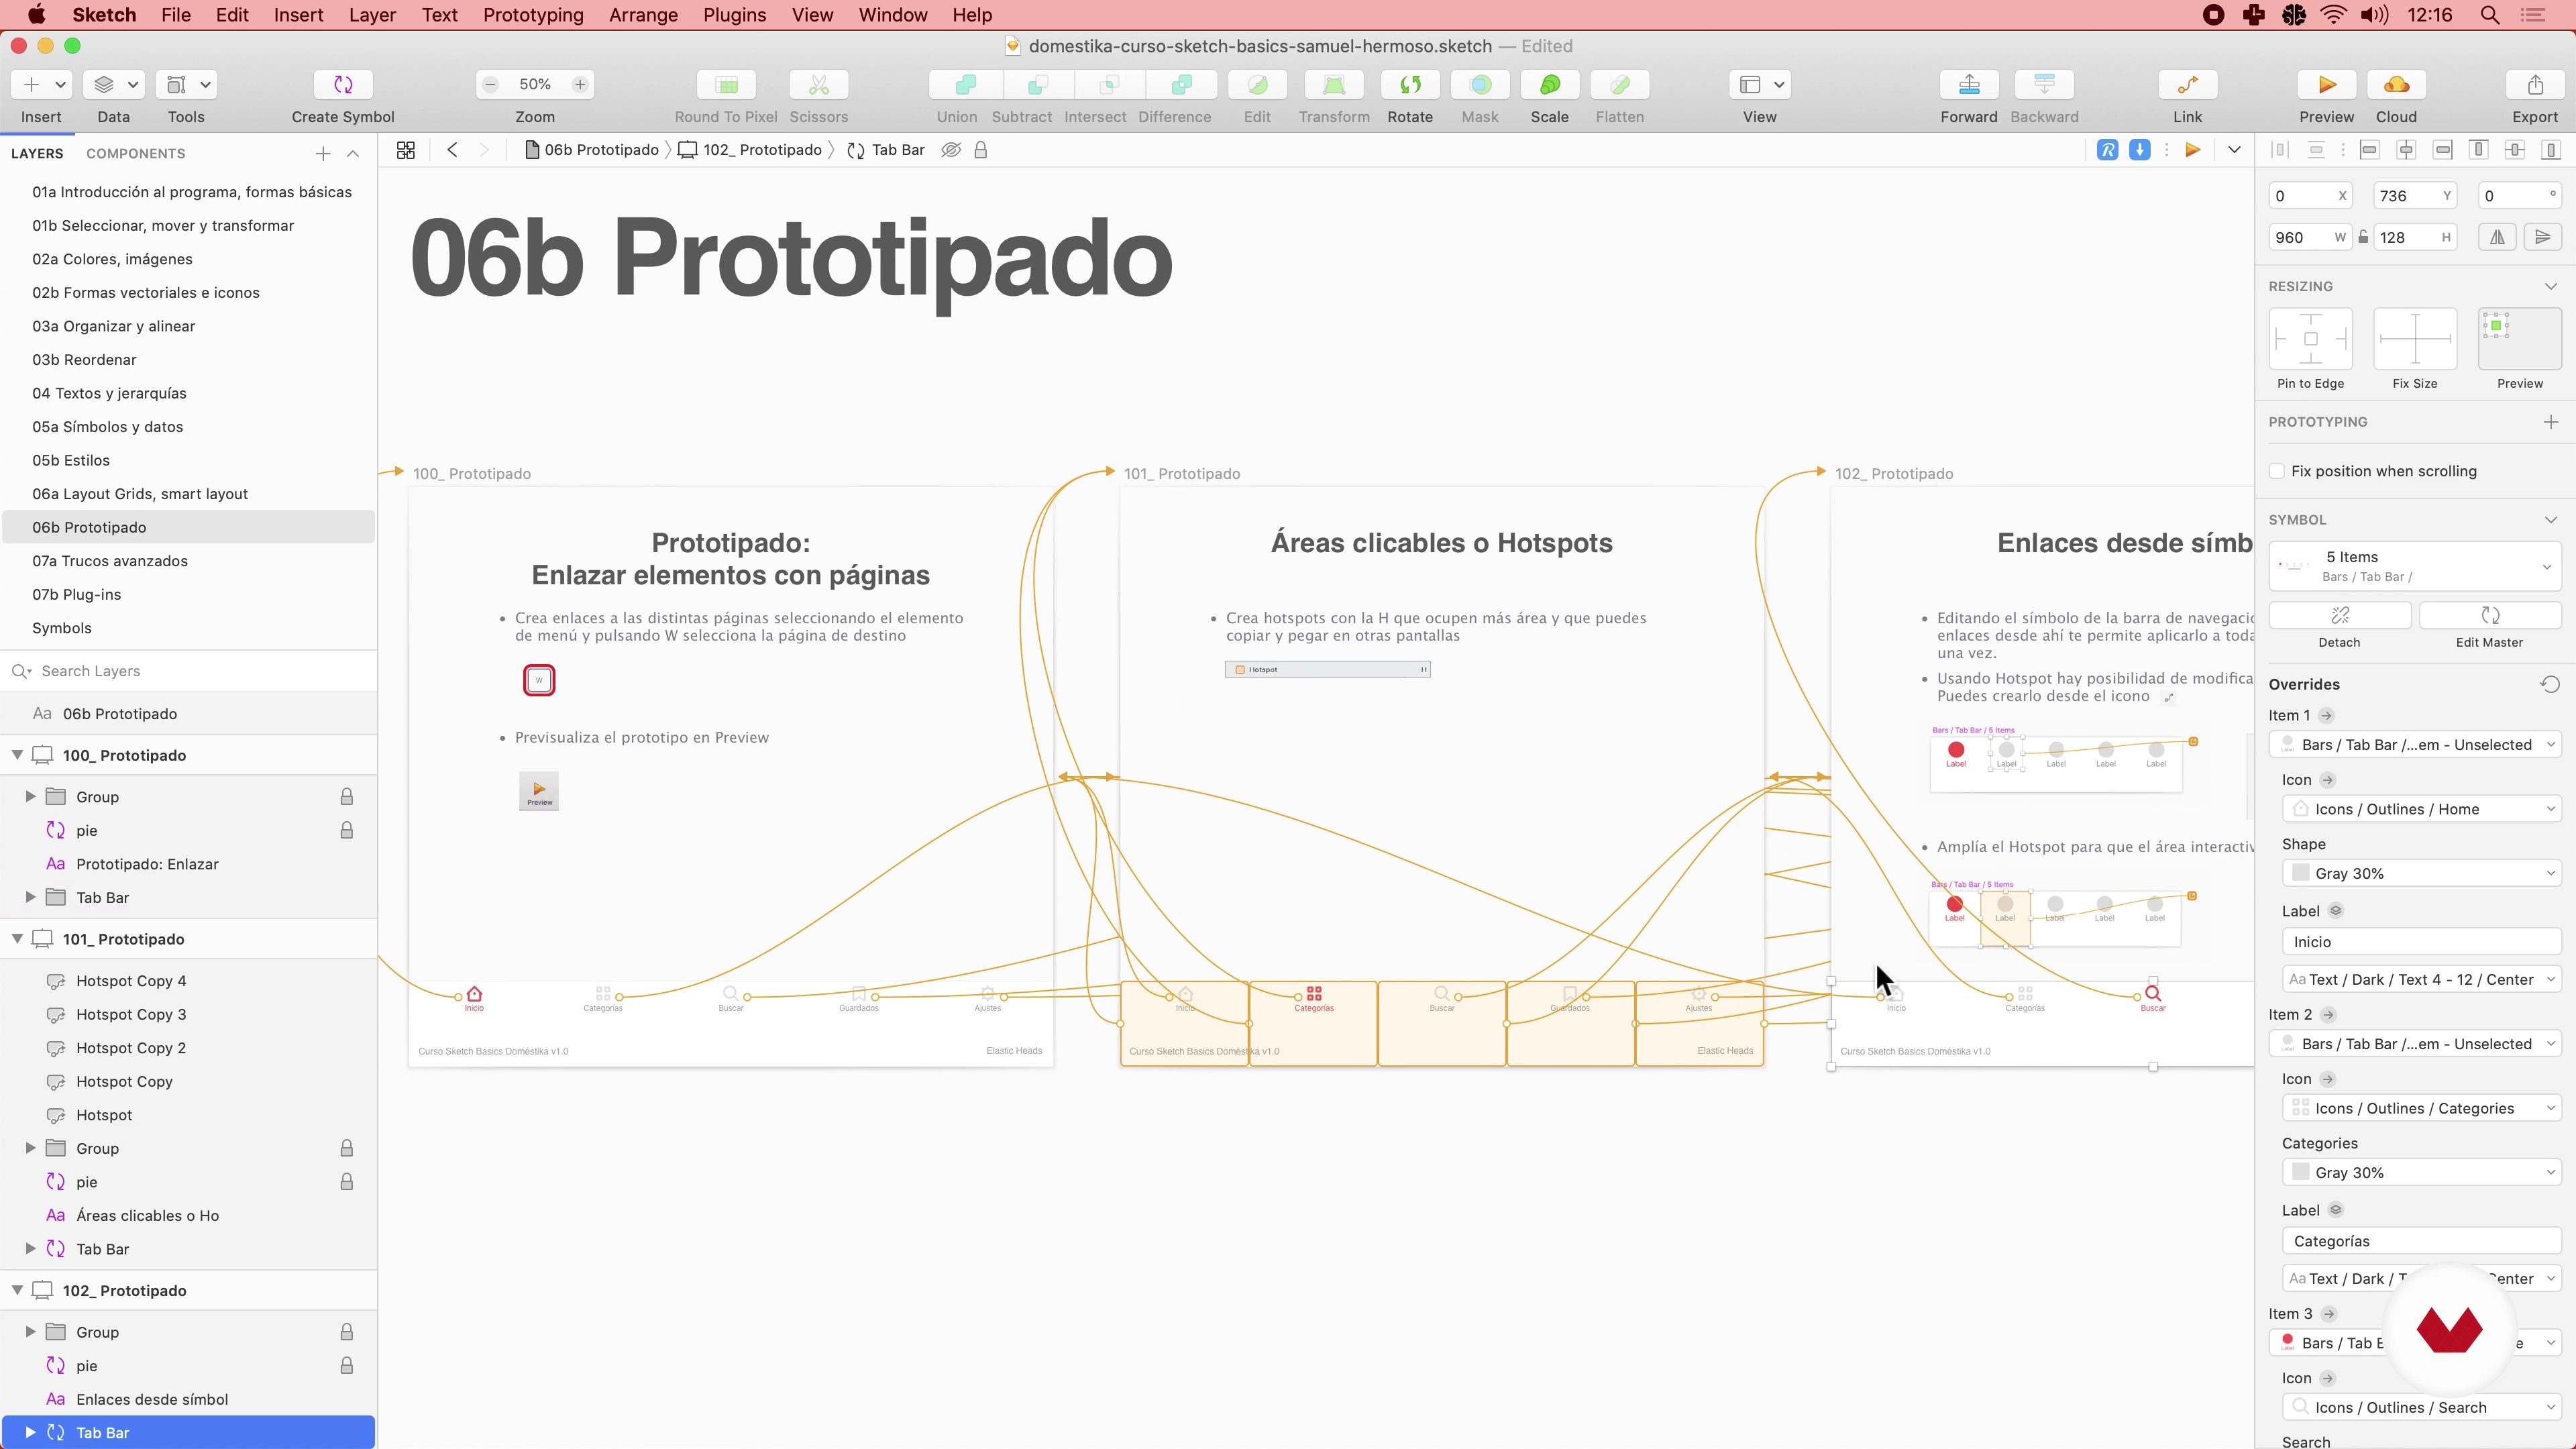Open the Arrange menu
This screenshot has height=1449, width=2576.
(x=643, y=15)
